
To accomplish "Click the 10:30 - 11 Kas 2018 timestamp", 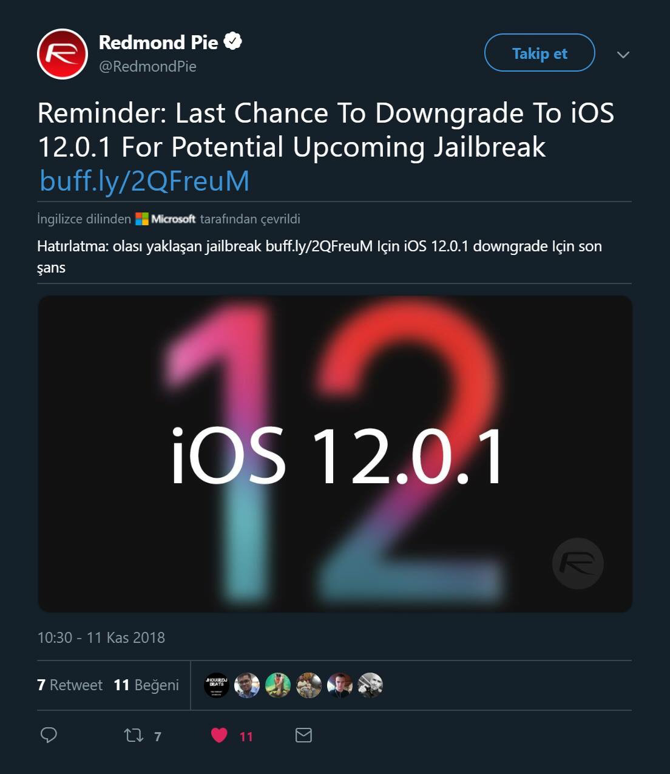I will point(101,637).
